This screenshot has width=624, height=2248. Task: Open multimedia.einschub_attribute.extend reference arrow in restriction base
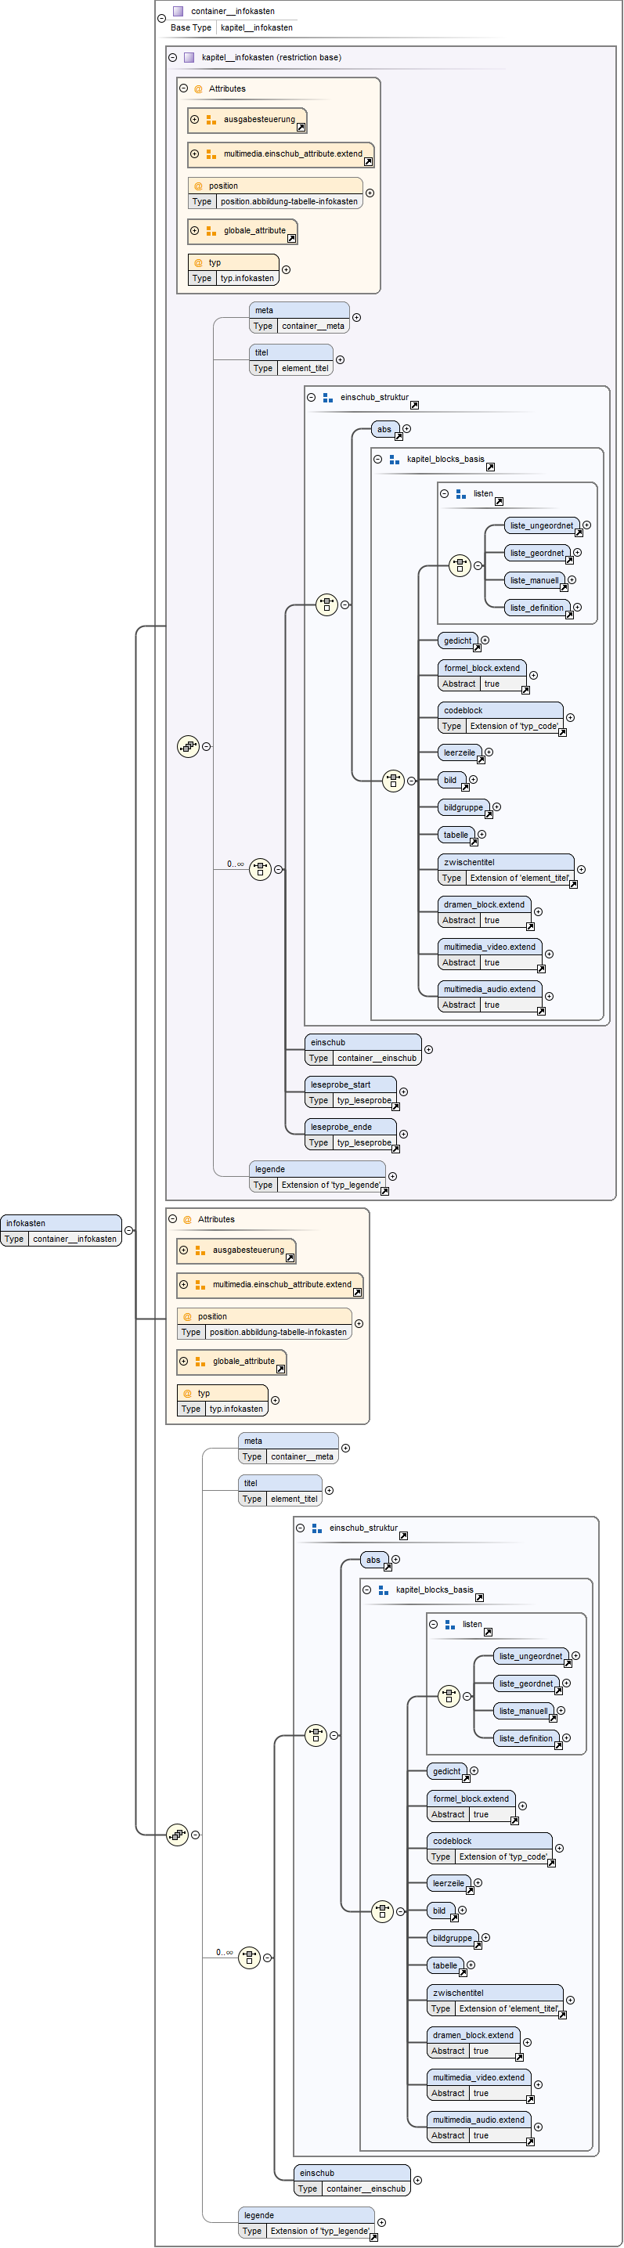(368, 161)
